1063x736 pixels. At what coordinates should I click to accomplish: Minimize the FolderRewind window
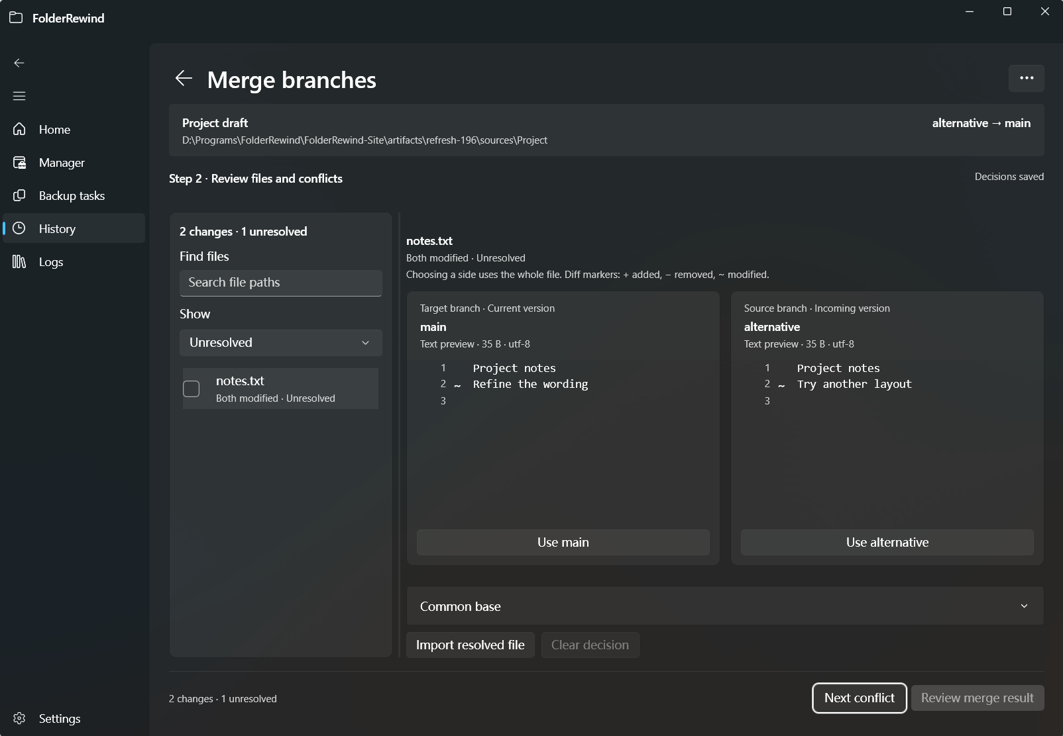[x=970, y=11]
